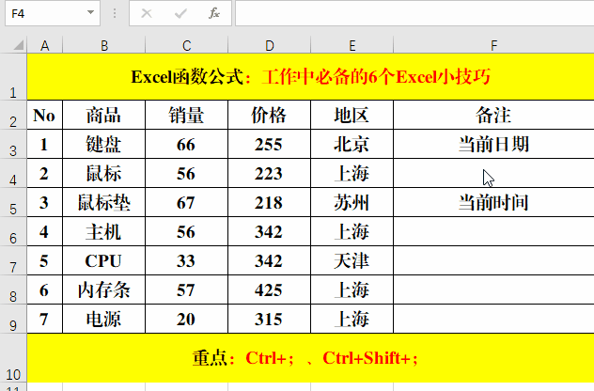The image size is (594, 391).
Task: Select row 3 header
Action: [13, 144]
